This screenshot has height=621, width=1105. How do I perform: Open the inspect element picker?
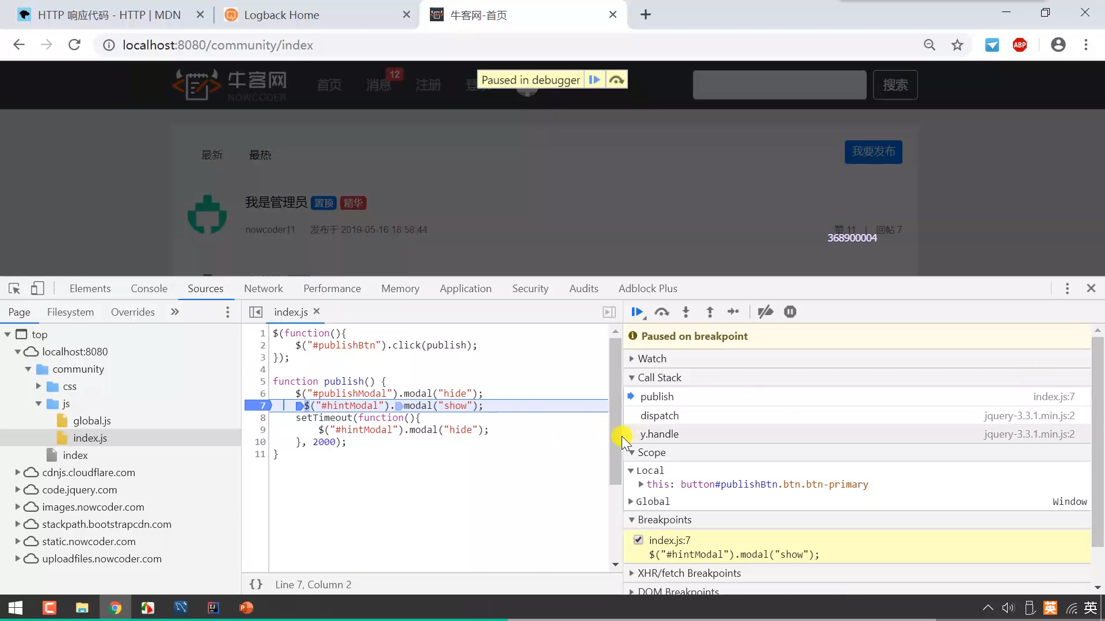14,288
